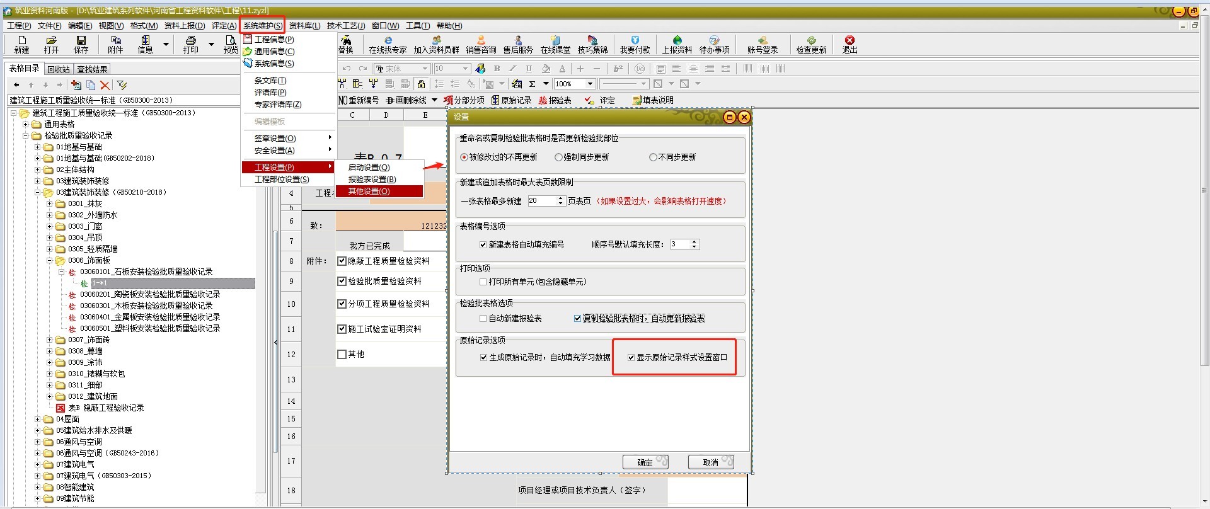Image resolution: width=1210 pixels, height=509 pixels.
Task: Click the 上报资料 upload data icon
Action: click(677, 45)
